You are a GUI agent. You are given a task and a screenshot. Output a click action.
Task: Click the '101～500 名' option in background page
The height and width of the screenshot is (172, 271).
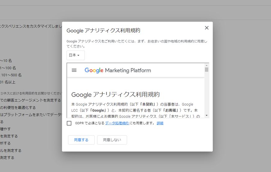[x=11, y=75]
